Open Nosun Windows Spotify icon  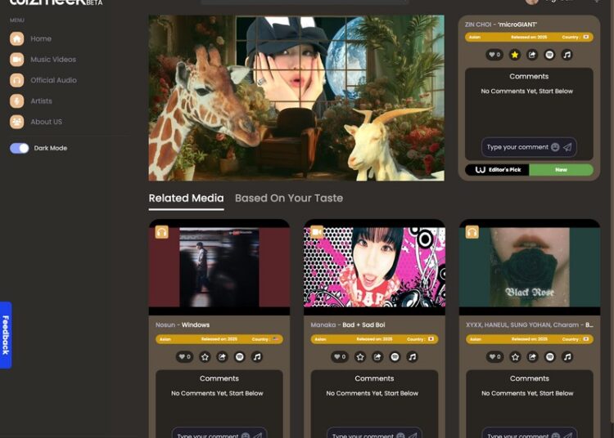240,357
